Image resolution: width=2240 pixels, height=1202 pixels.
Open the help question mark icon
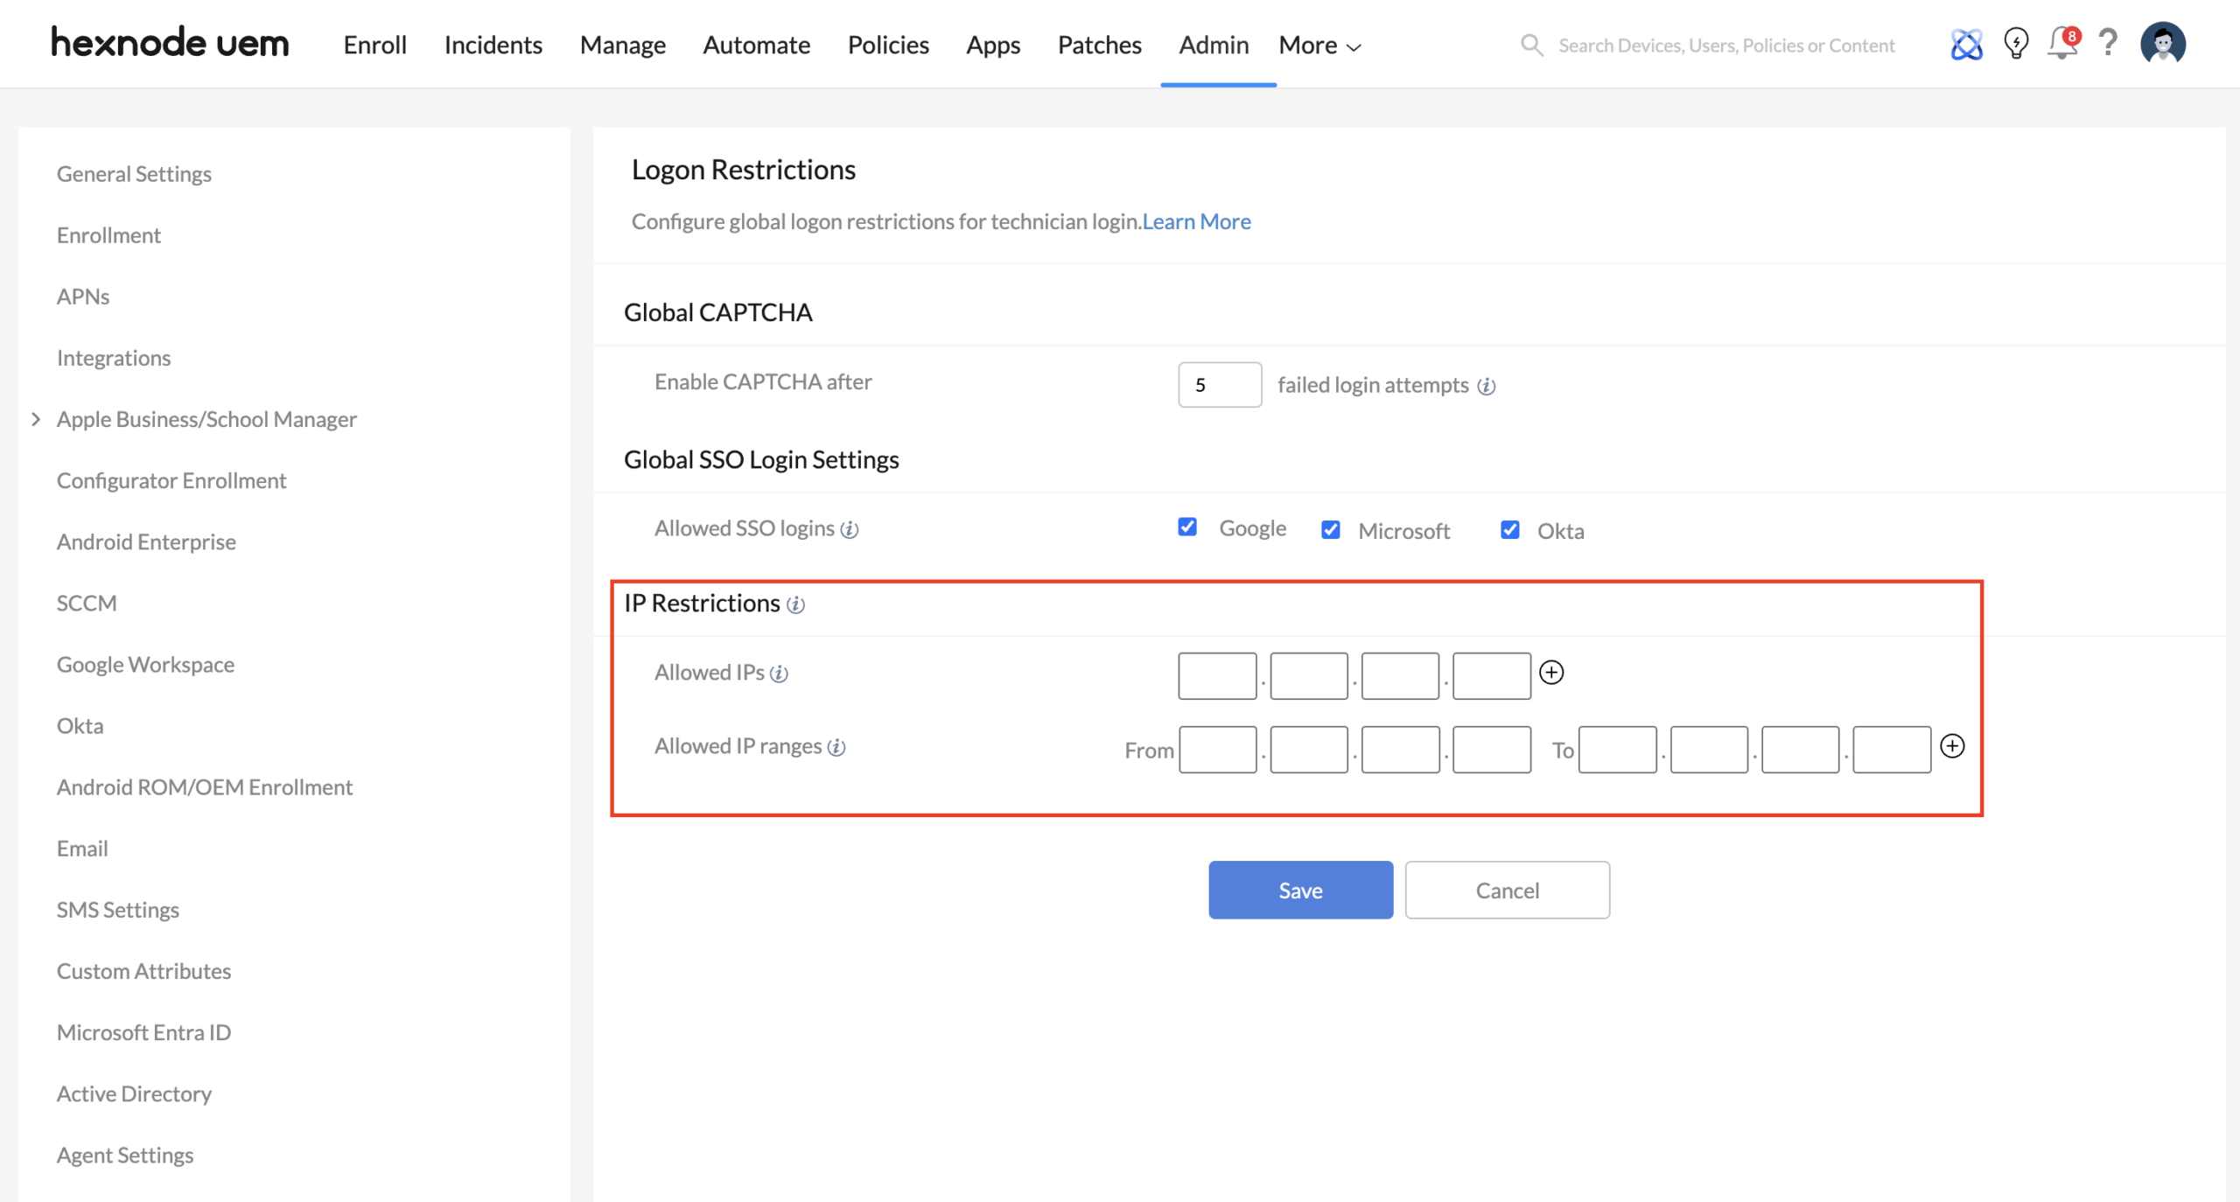pos(2108,44)
